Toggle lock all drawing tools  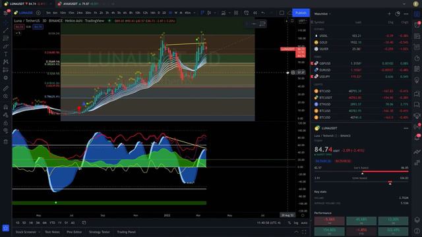(6, 123)
